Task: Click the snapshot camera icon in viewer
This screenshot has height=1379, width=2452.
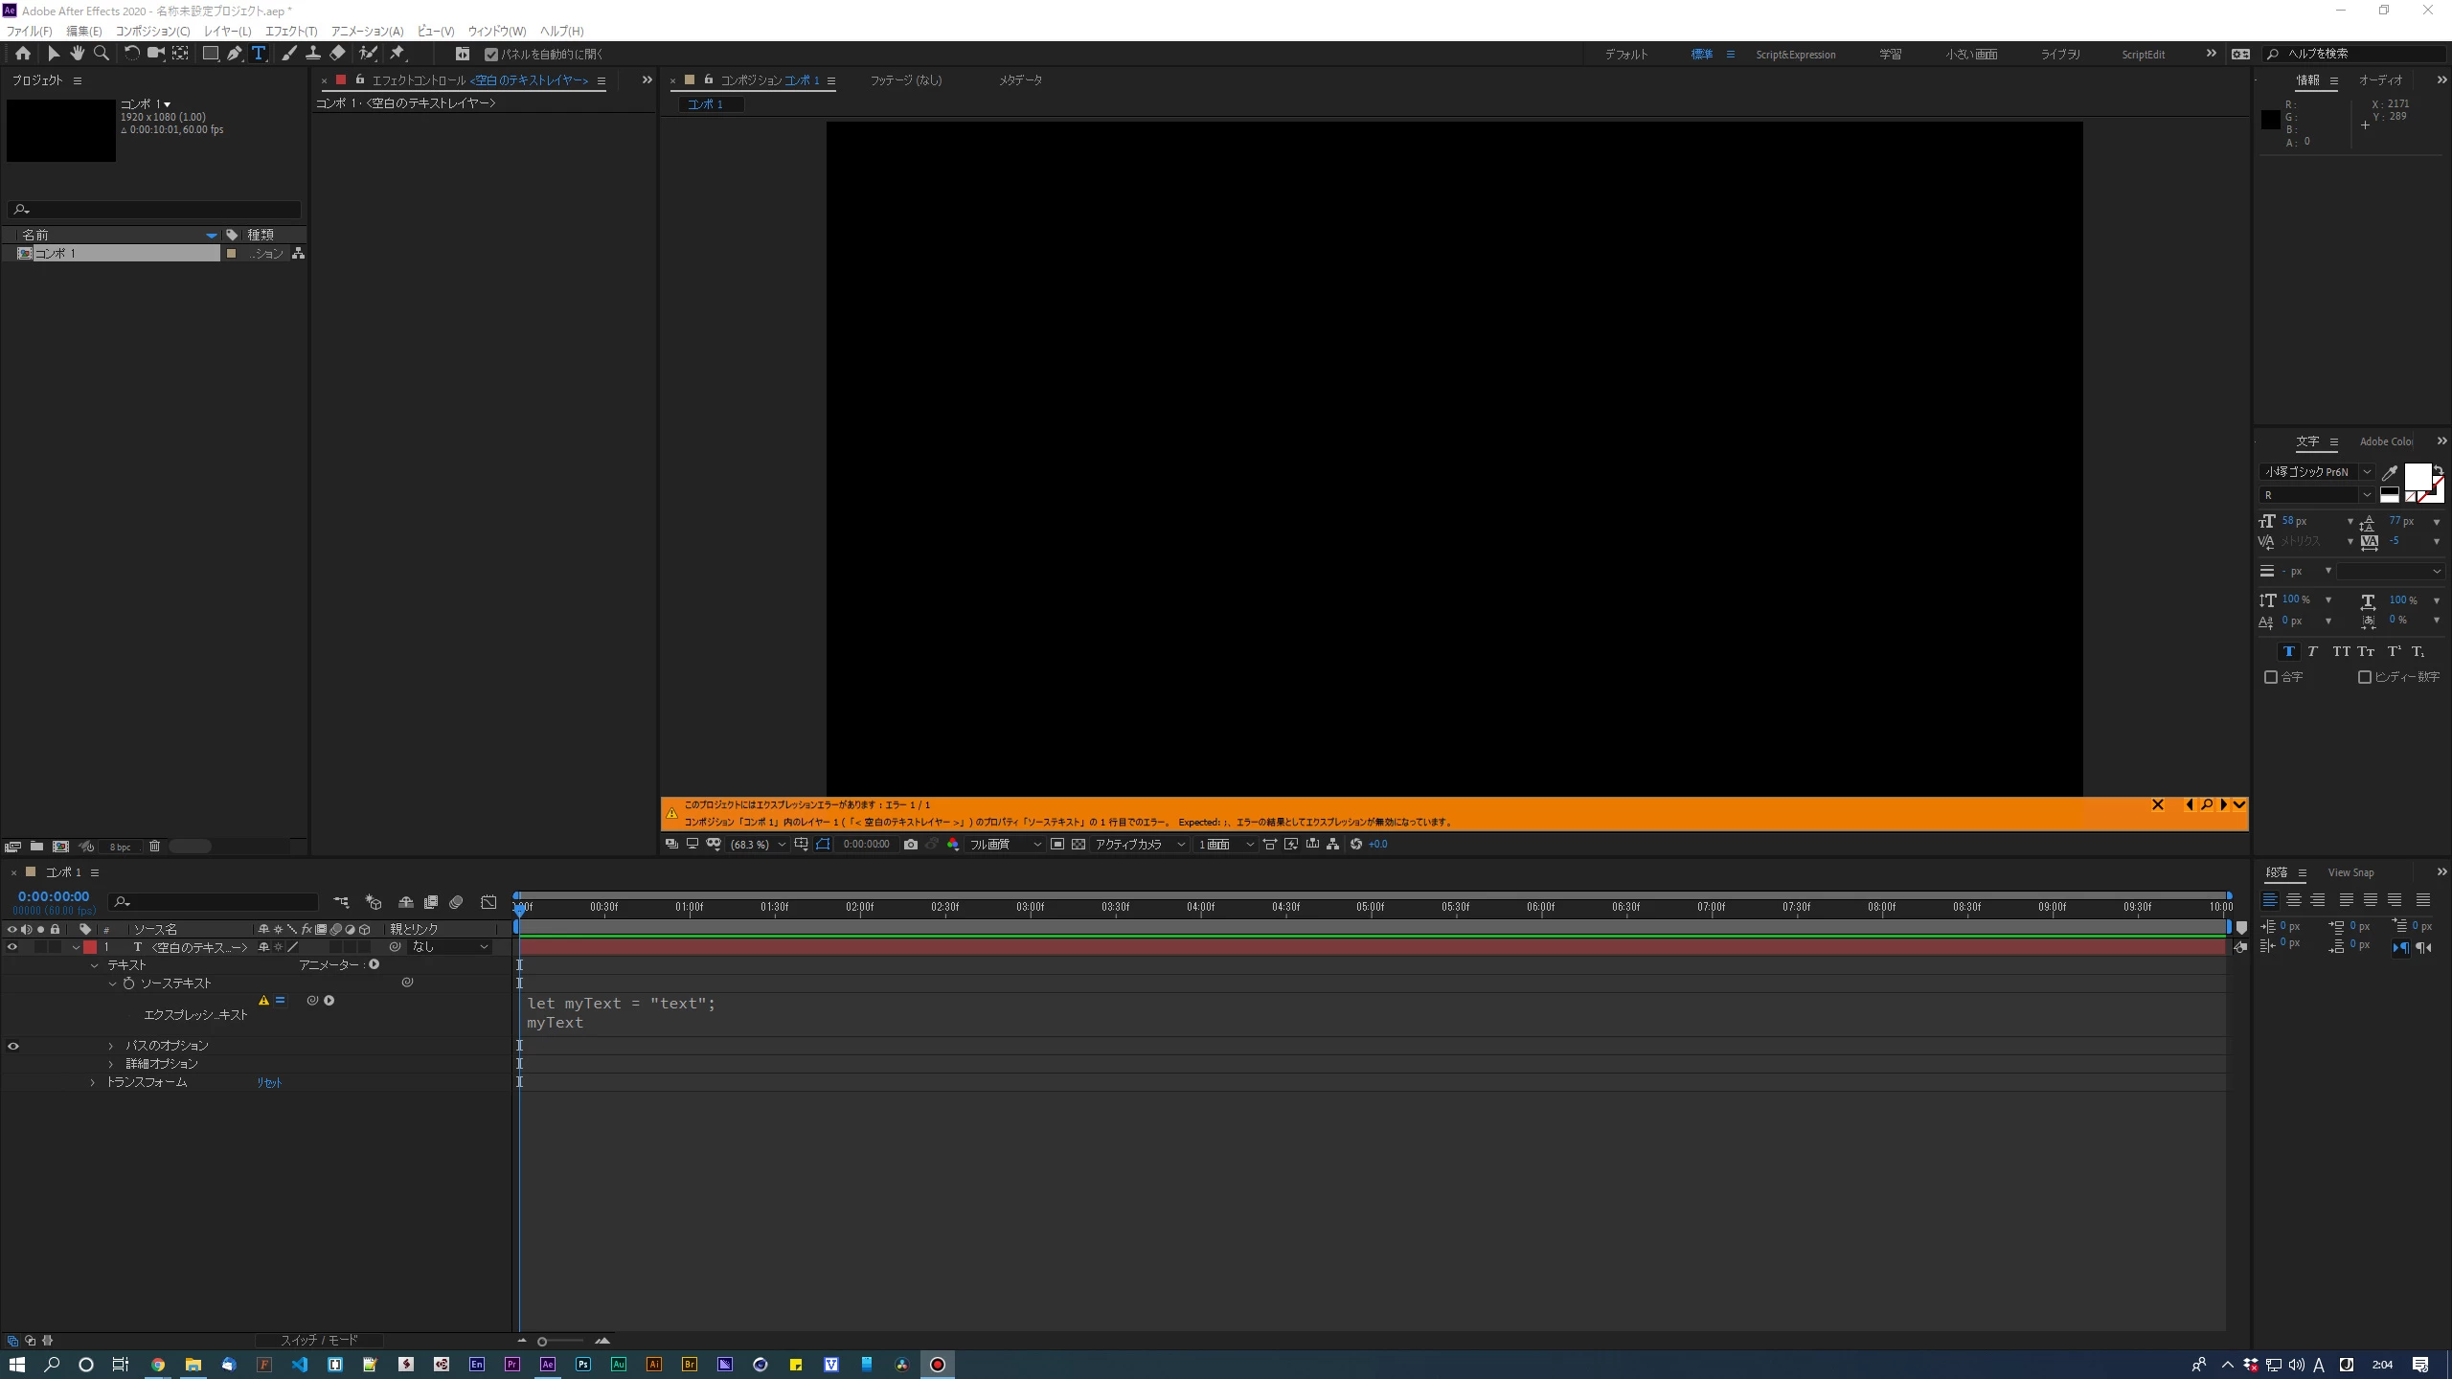Action: coord(910,844)
